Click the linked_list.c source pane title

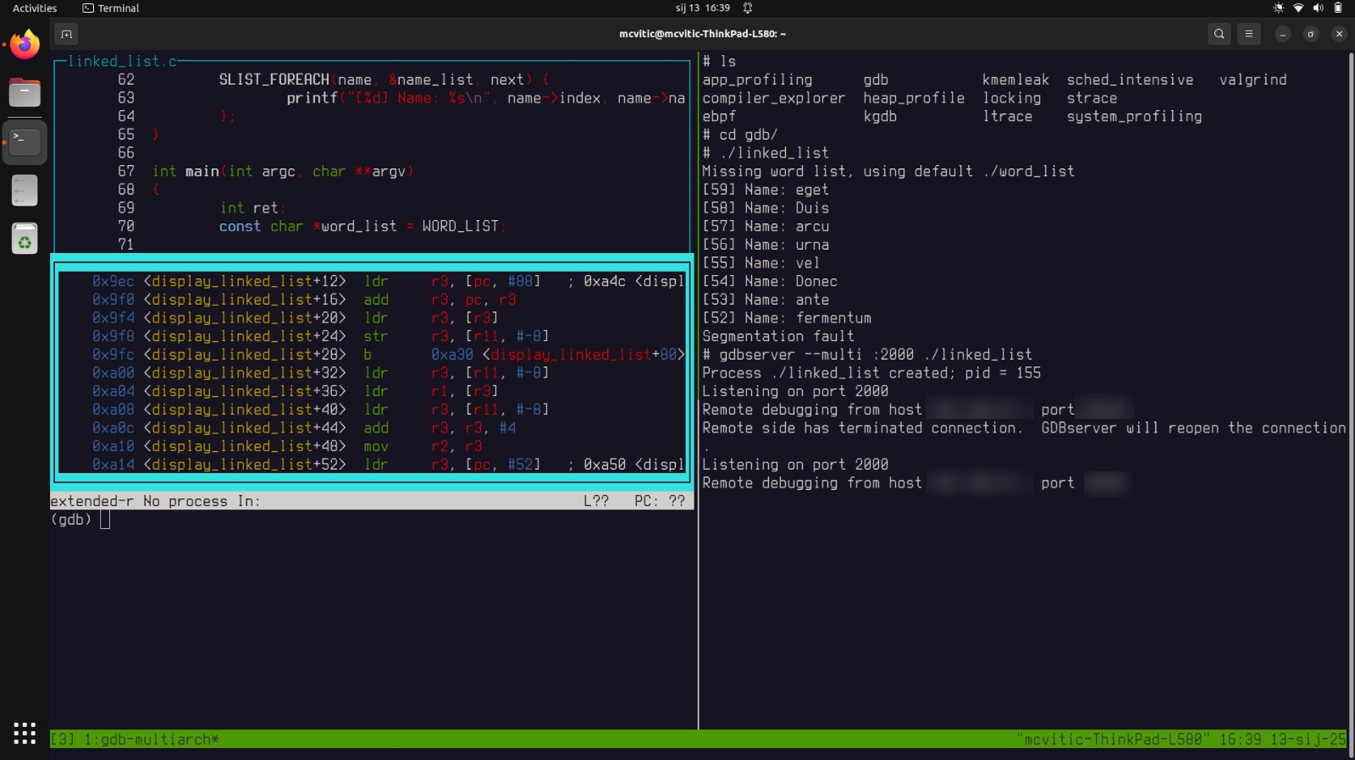click(122, 61)
